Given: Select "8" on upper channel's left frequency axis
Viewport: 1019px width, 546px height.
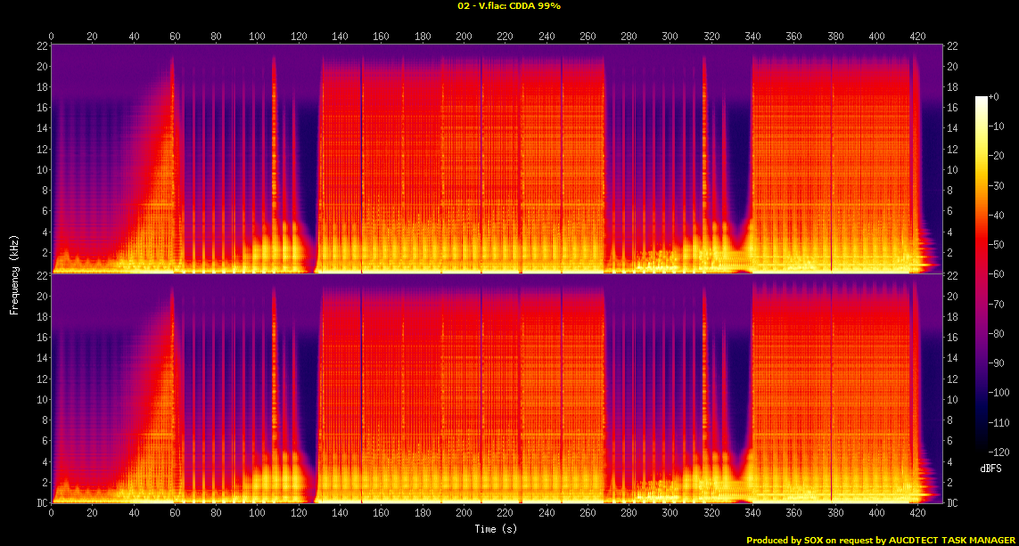Looking at the screenshot, I should pyautogui.click(x=45, y=191).
